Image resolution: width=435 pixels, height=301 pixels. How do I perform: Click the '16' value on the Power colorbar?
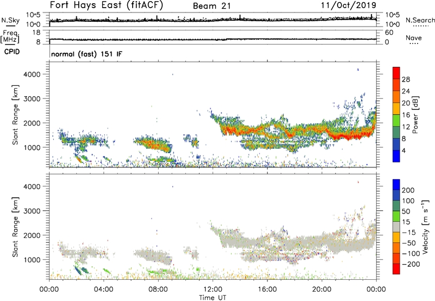(406, 115)
